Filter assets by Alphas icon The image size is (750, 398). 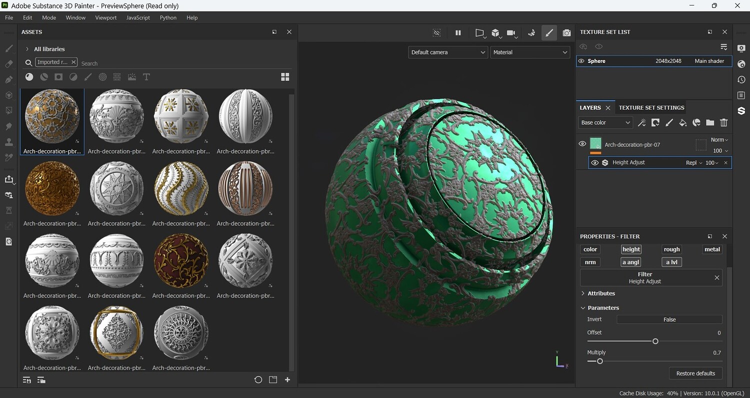click(x=102, y=77)
